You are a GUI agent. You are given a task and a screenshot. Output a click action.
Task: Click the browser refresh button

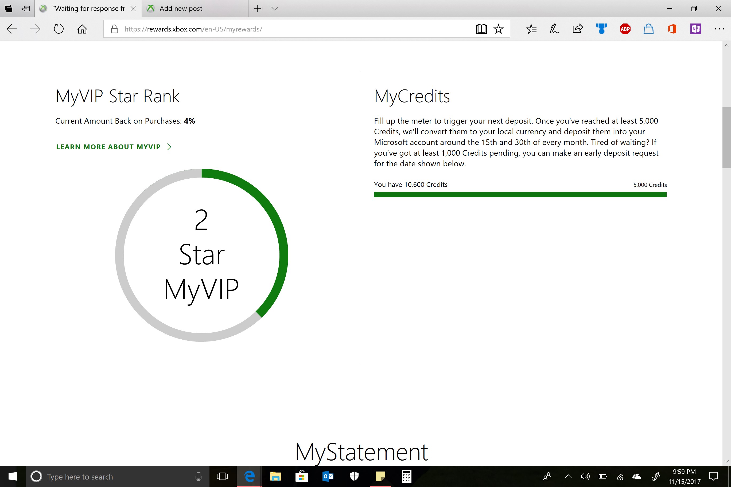click(x=59, y=29)
